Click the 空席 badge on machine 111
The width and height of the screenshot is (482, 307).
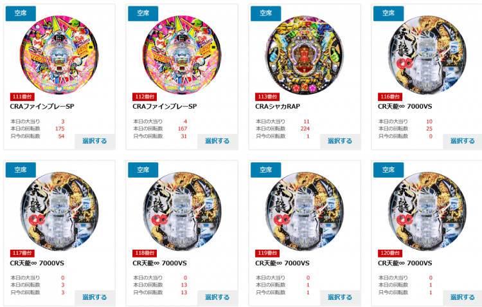click(21, 14)
